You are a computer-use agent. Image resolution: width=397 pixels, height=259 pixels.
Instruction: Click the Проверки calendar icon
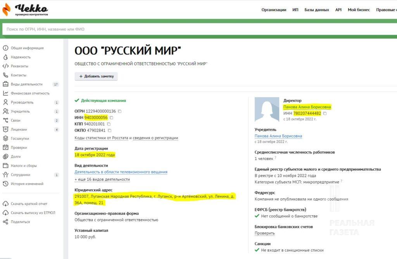[x=5, y=148]
